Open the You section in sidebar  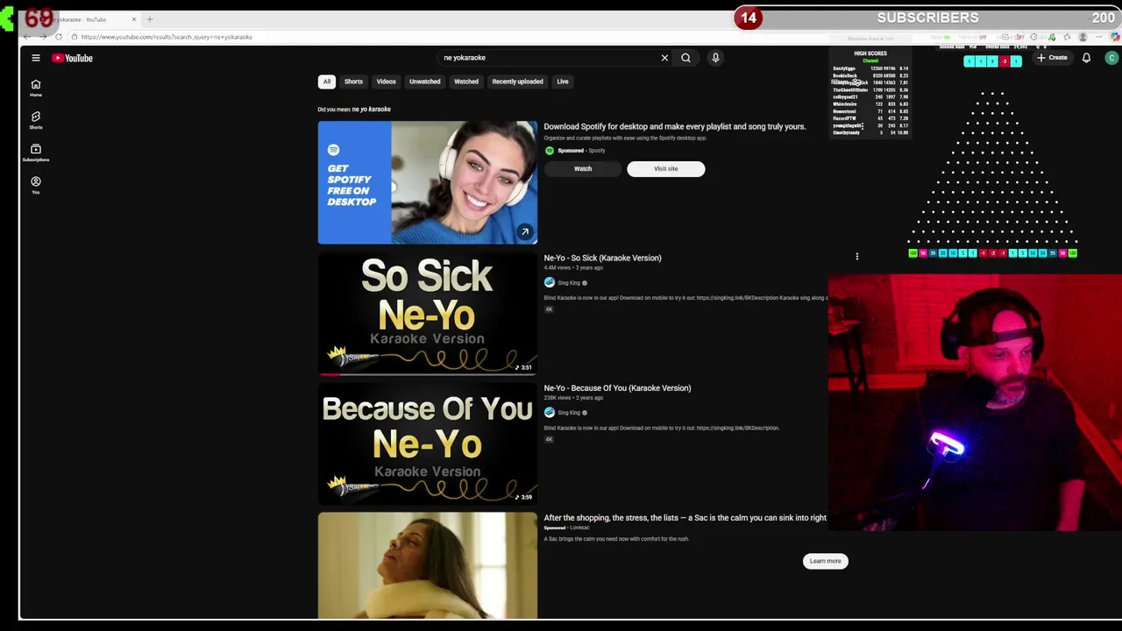coord(36,185)
